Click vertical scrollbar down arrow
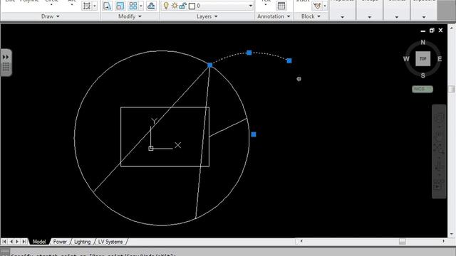This screenshot has width=456, height=256. (x=452, y=234)
